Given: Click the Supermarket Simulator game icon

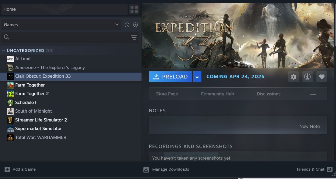Looking at the screenshot, I should tap(10, 129).
